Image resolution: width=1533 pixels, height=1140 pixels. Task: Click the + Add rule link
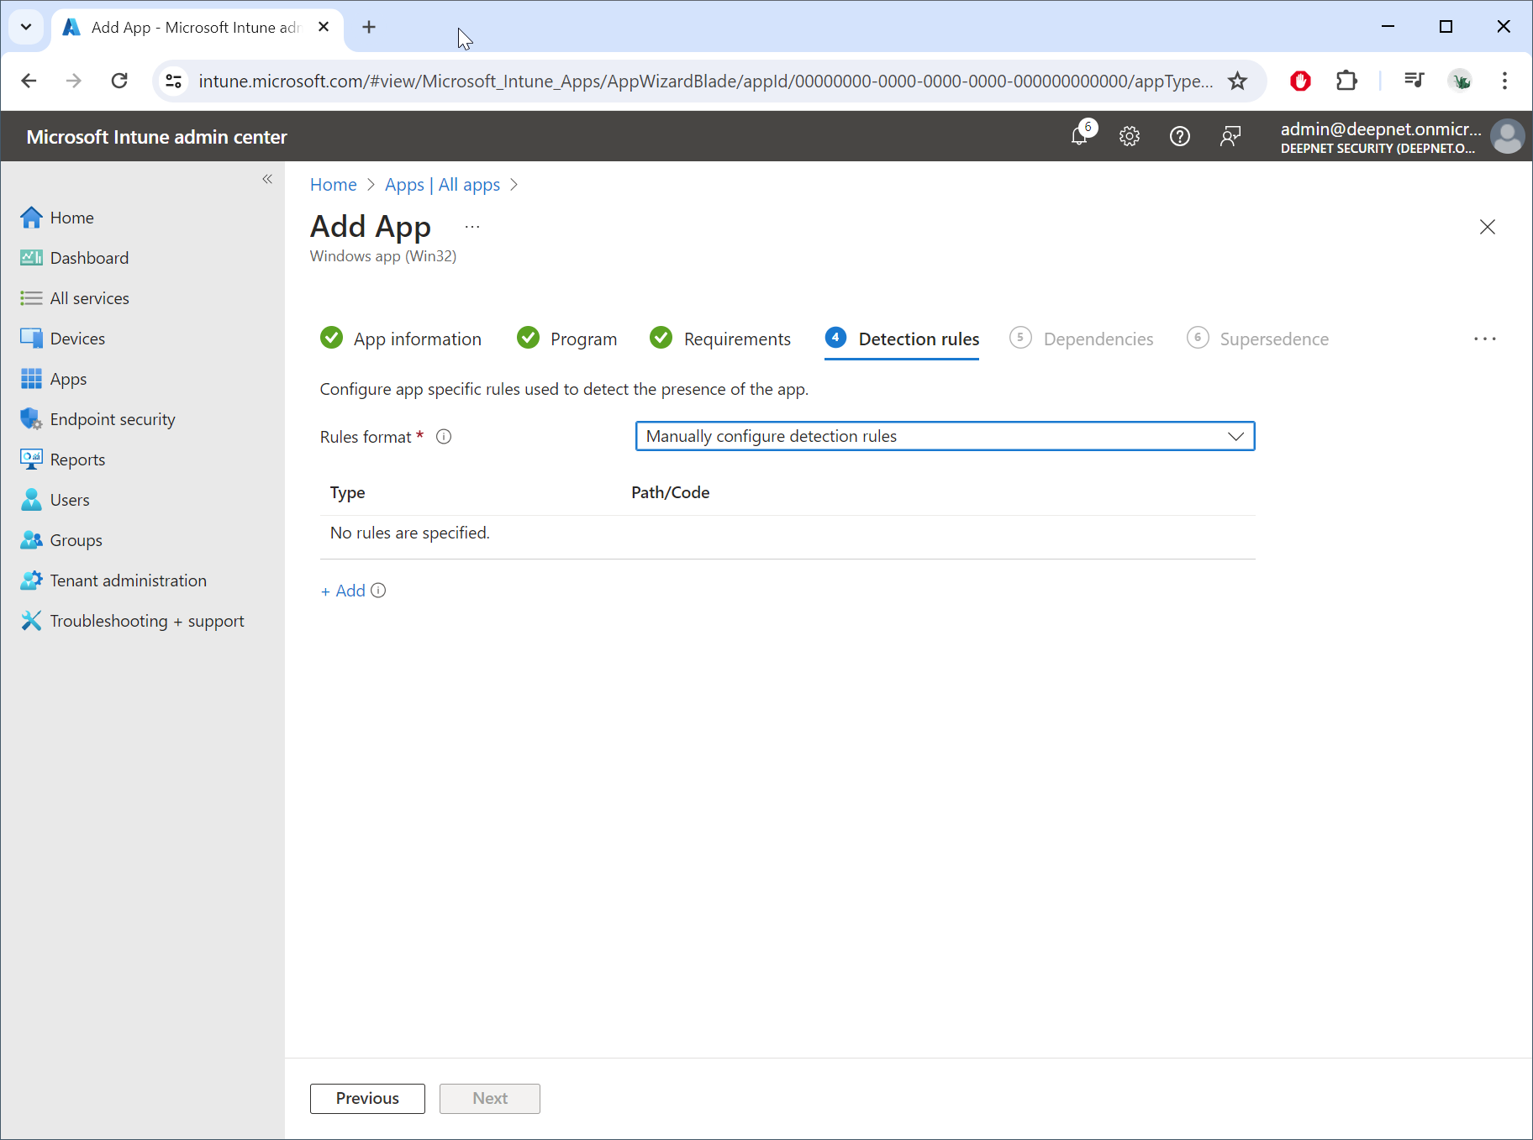click(x=343, y=591)
